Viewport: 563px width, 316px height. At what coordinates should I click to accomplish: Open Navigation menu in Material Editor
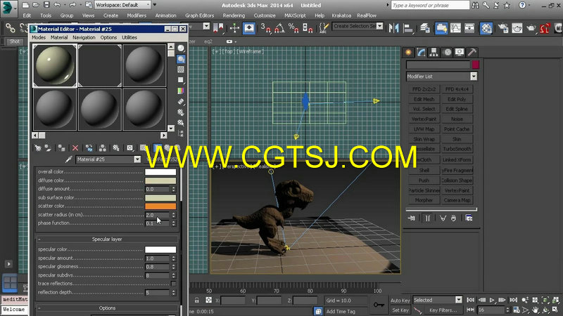[x=84, y=37]
